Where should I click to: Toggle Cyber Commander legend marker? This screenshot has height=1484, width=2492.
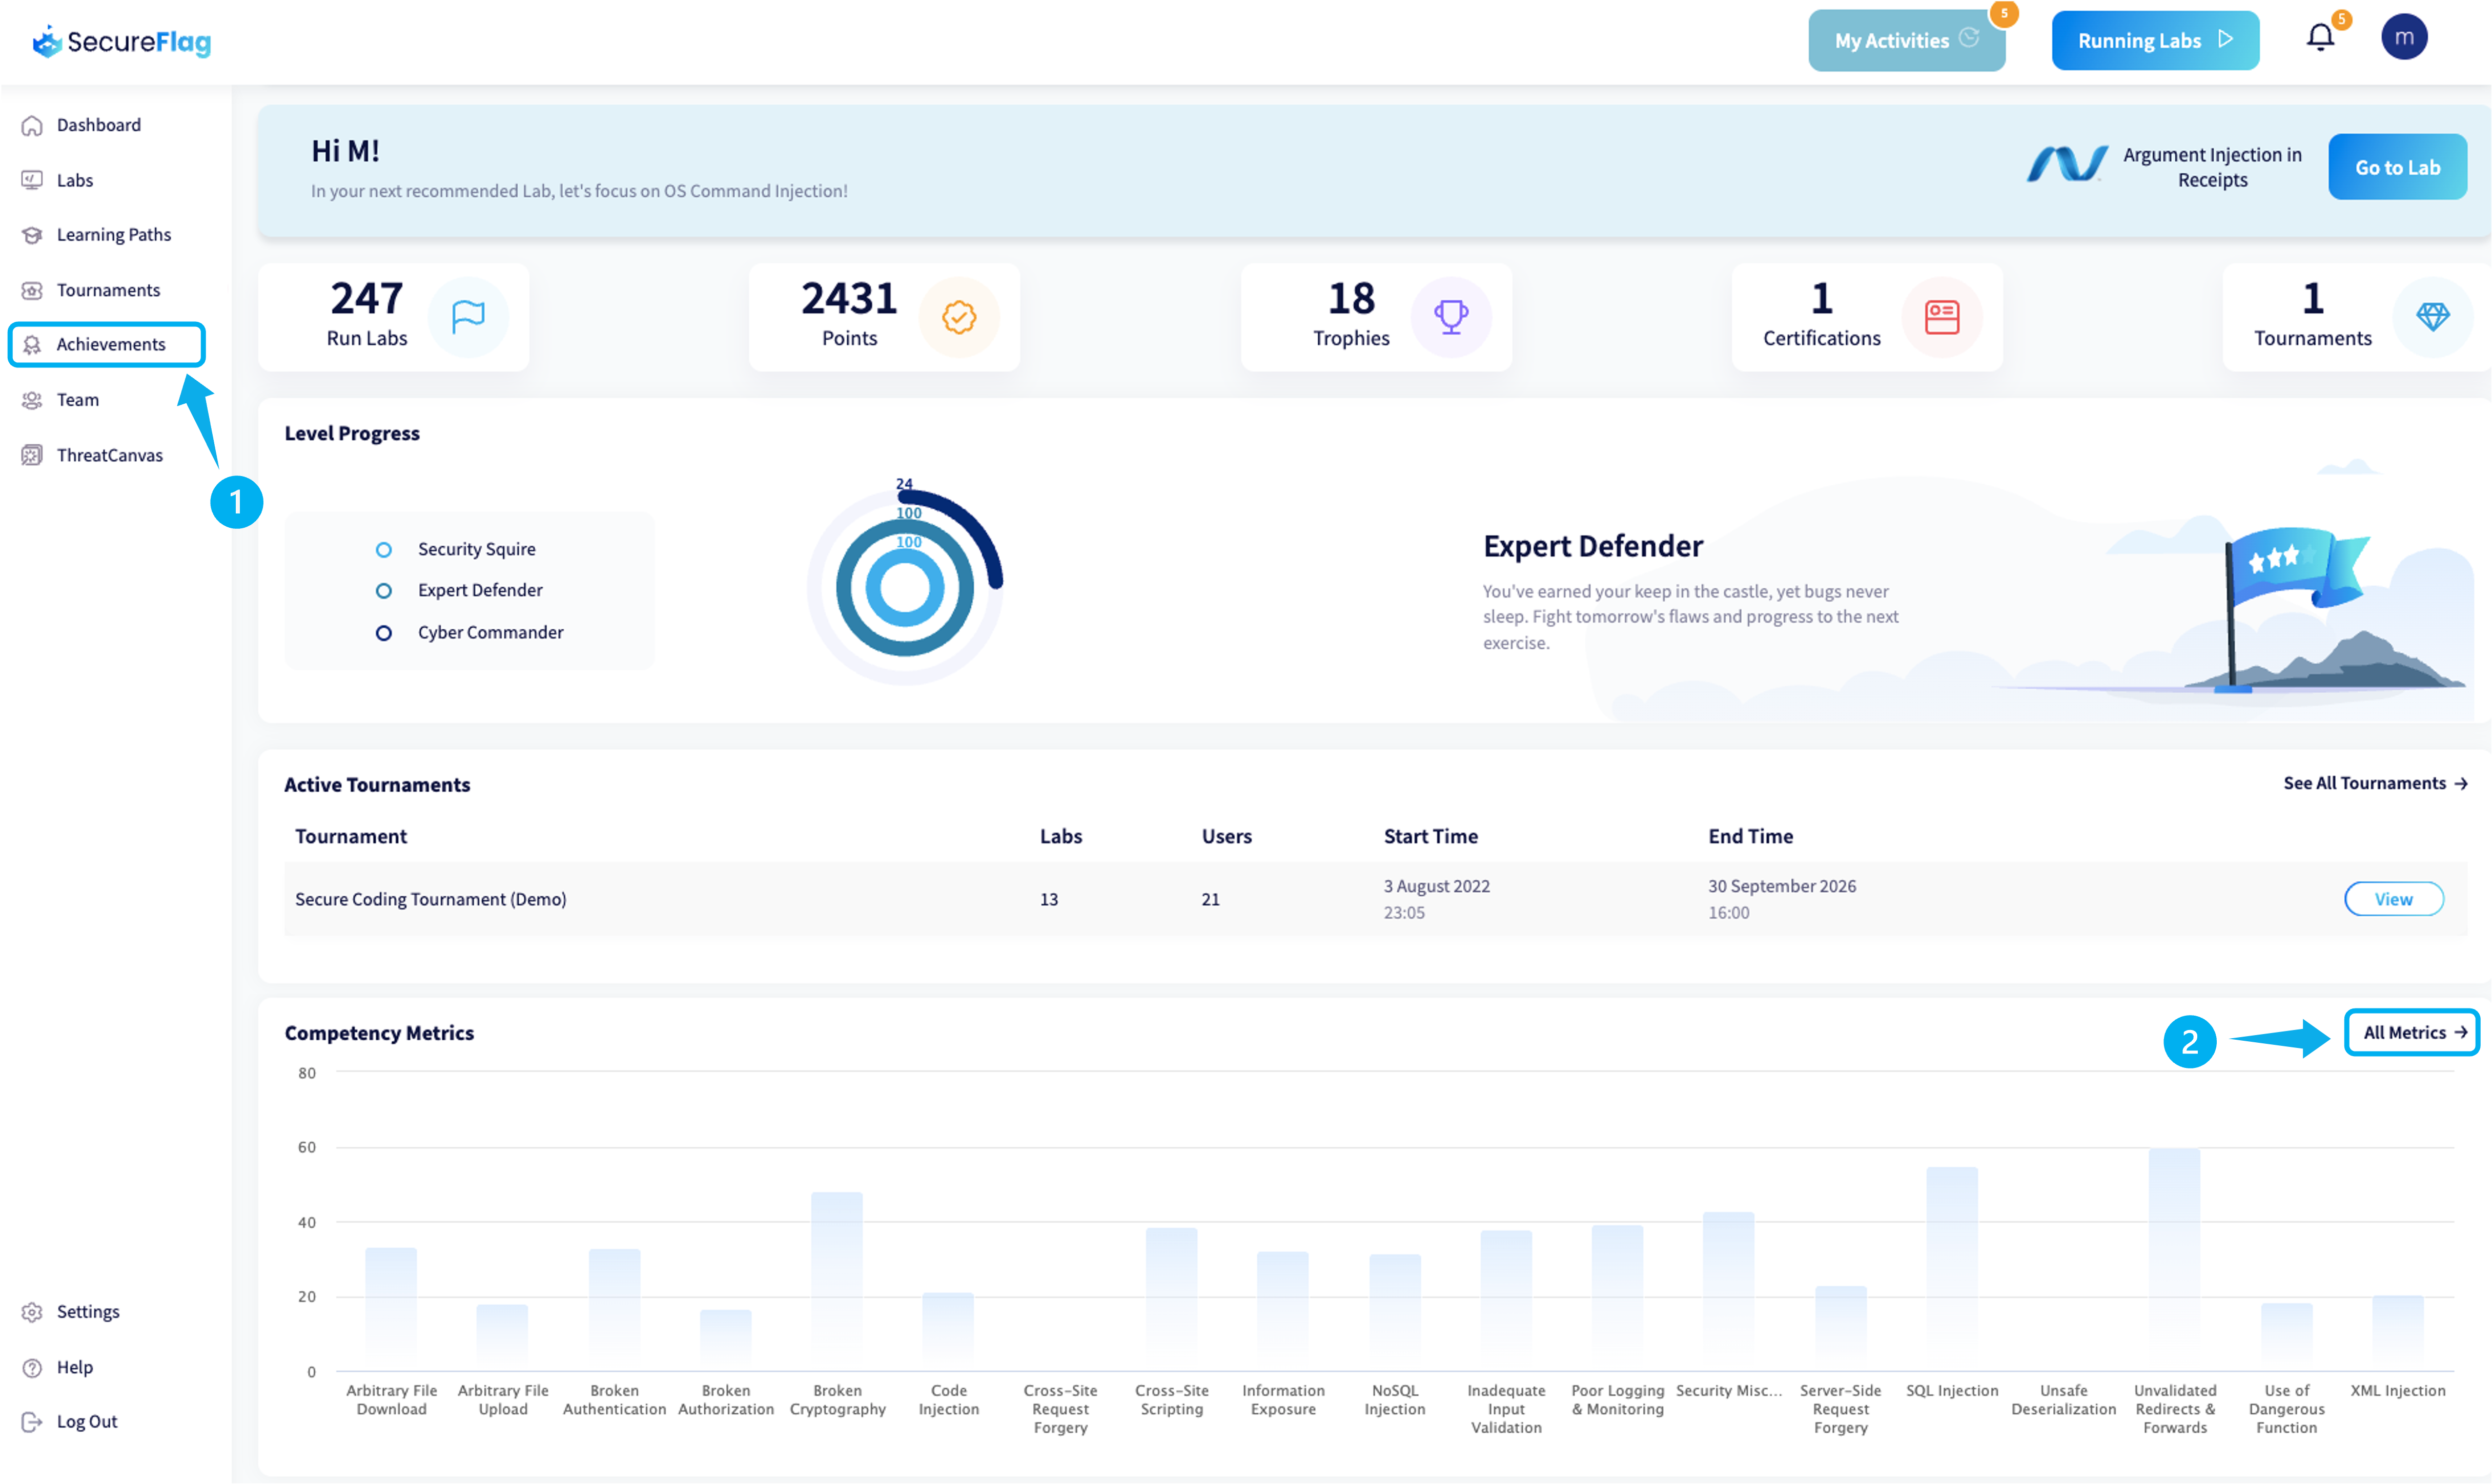(x=383, y=633)
